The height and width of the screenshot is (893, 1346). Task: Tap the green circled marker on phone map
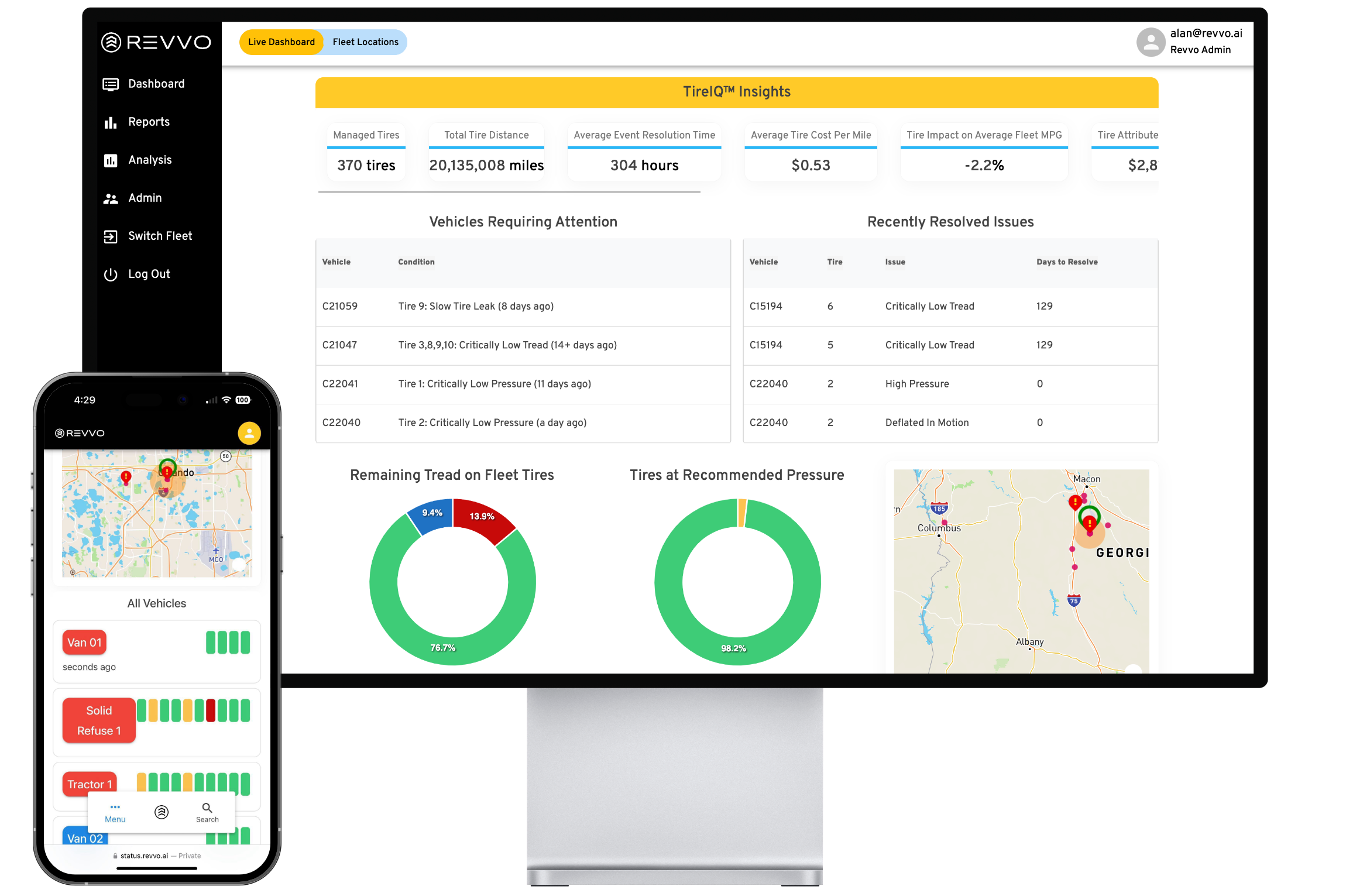[167, 469]
